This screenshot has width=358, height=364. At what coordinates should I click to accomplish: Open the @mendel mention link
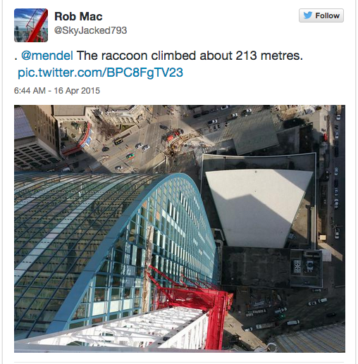click(47, 56)
